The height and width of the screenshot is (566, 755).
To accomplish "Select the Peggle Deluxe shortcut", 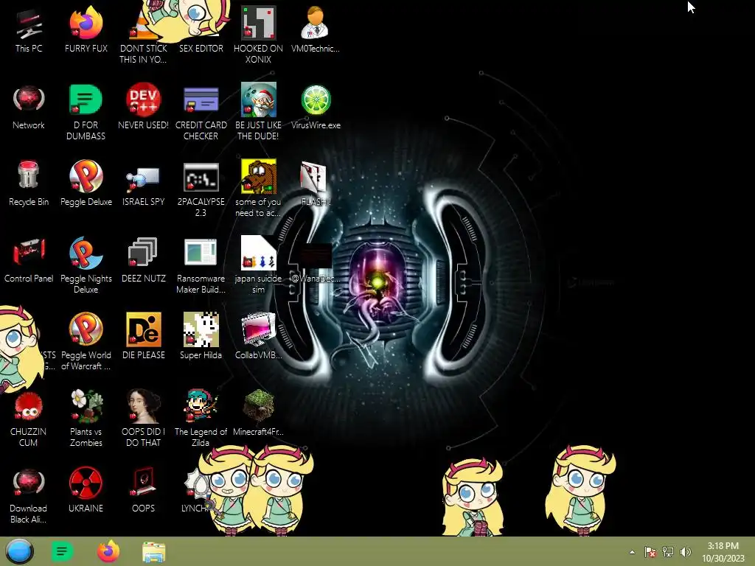I will point(86,184).
